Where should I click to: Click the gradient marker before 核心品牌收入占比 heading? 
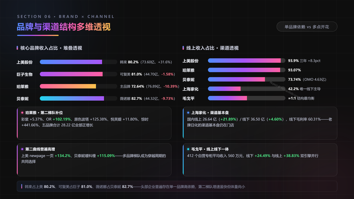pos(17,48)
